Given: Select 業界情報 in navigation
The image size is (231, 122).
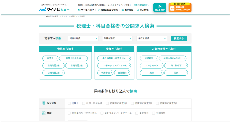Looking at the screenshot, I should 129,10.
